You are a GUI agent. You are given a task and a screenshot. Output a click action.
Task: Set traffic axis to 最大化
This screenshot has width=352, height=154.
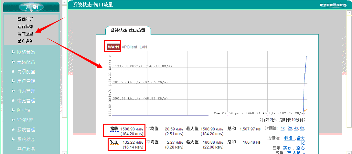click(301, 140)
